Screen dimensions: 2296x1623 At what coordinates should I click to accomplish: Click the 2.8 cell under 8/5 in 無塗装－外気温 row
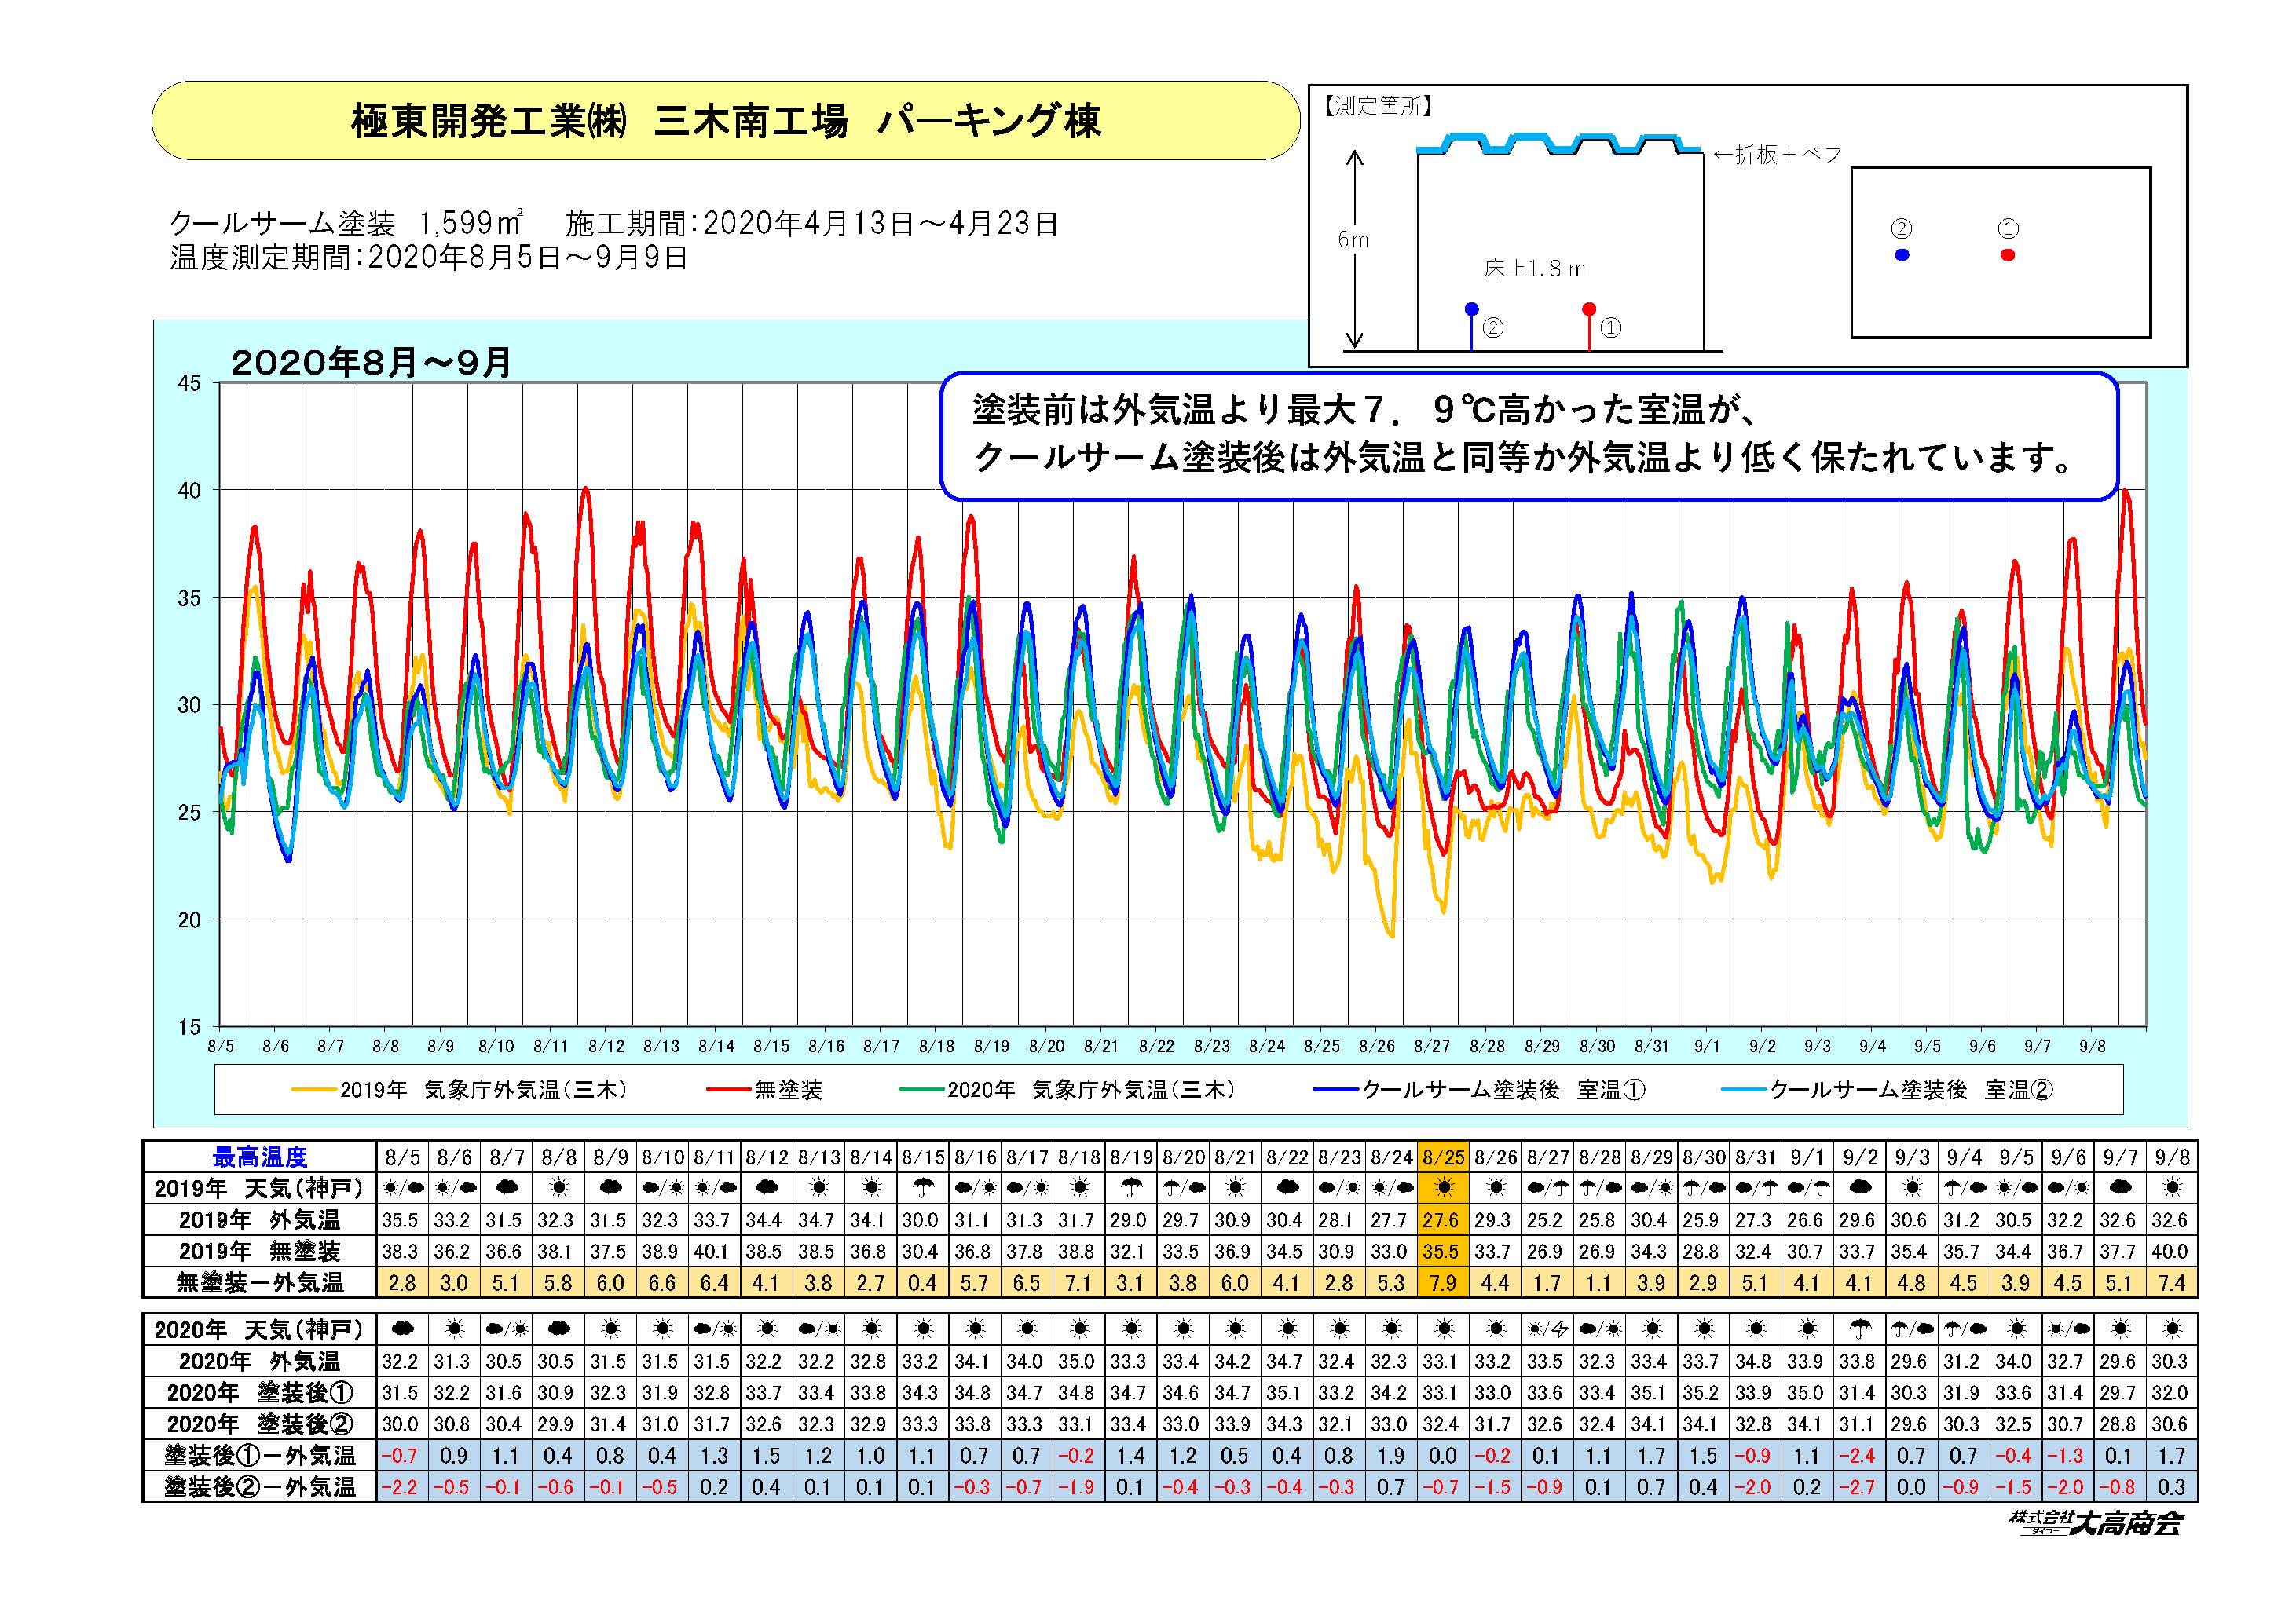pos(402,1282)
